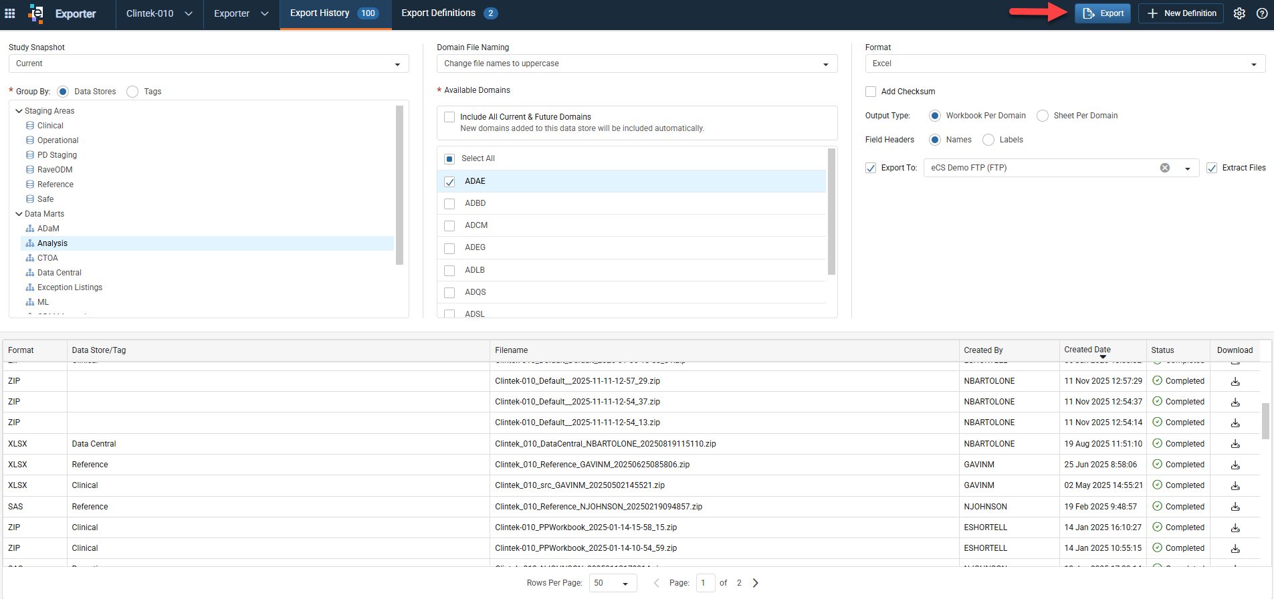Open the help question mark icon
This screenshot has width=1274, height=599.
1262,13
